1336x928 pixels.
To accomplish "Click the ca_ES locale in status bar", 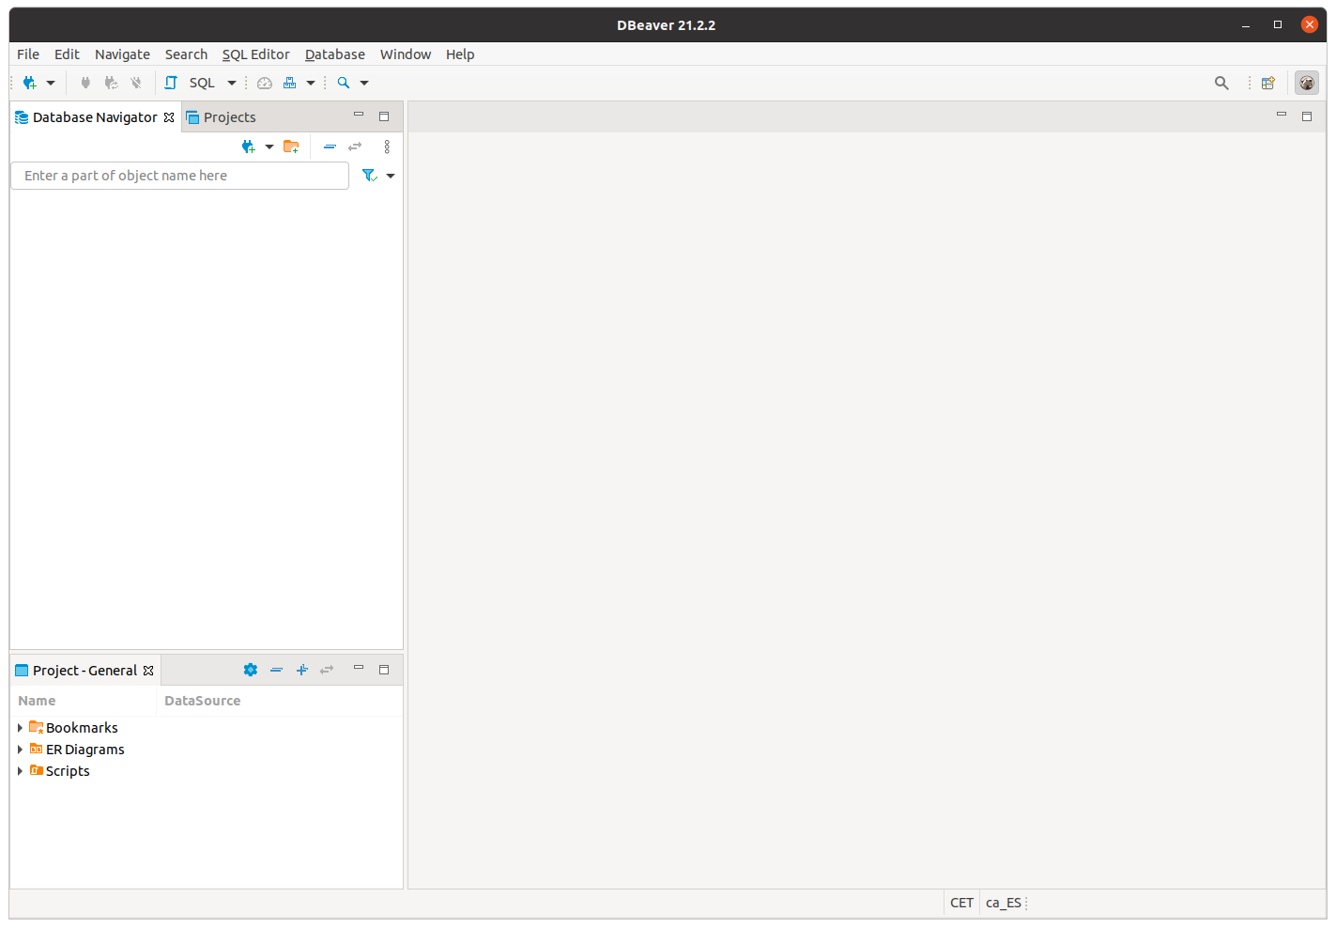I will pos(1003,903).
